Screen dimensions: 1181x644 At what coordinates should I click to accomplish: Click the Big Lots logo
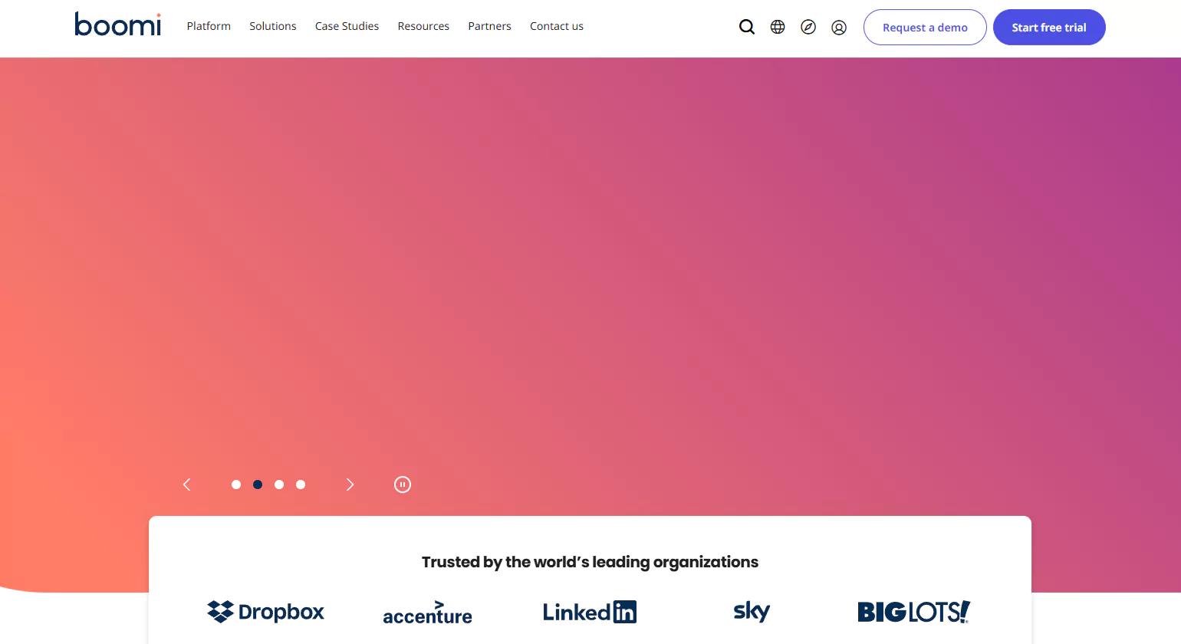click(913, 612)
